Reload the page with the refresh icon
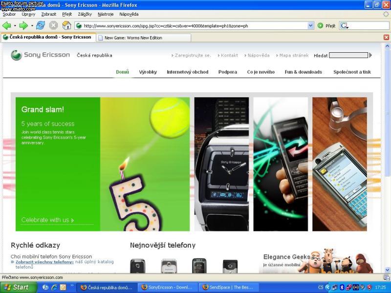Screen dimensions: 391x293 click(41, 25)
